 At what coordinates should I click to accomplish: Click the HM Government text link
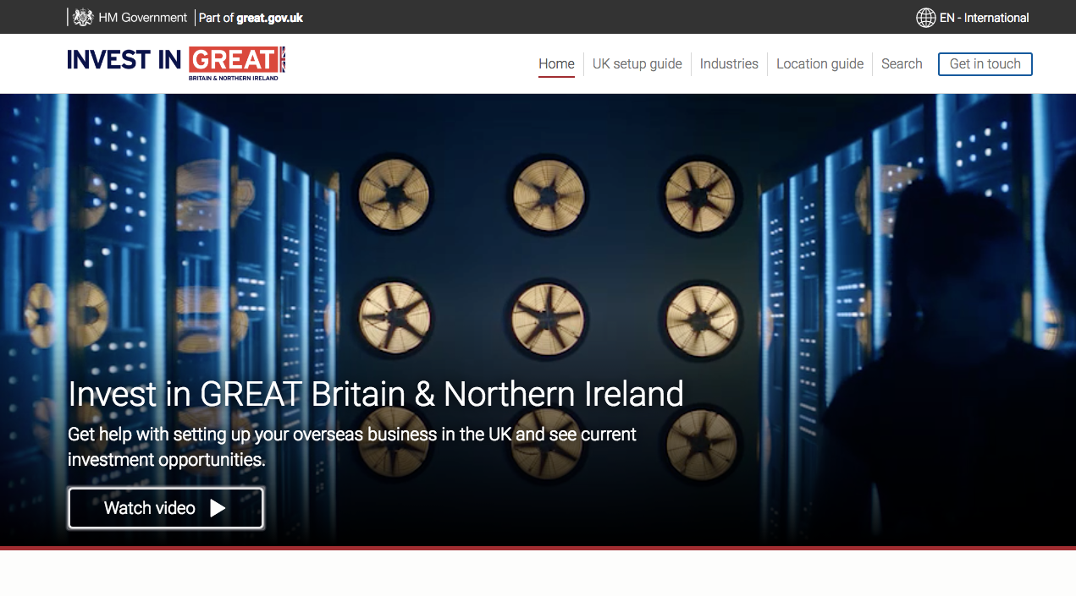142,18
